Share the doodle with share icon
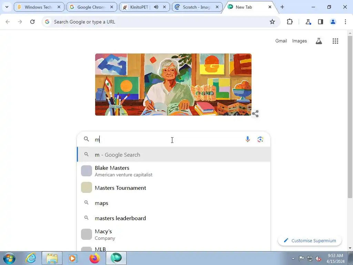 (255, 114)
